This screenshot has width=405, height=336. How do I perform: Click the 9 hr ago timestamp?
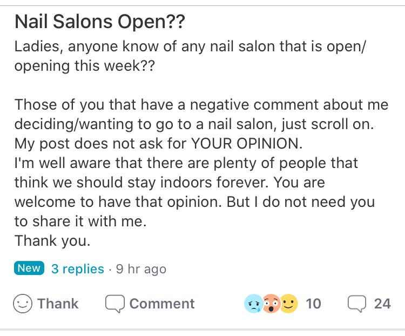click(x=140, y=268)
